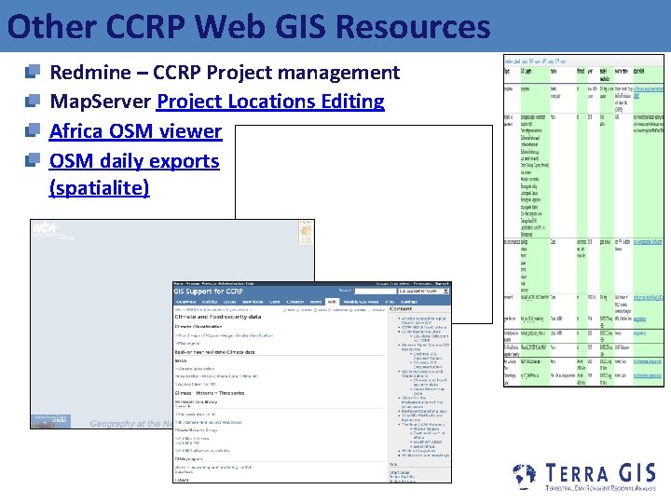This screenshot has width=671, height=503.
Task: Open the Africa OSM viewer link
Action: (136, 131)
